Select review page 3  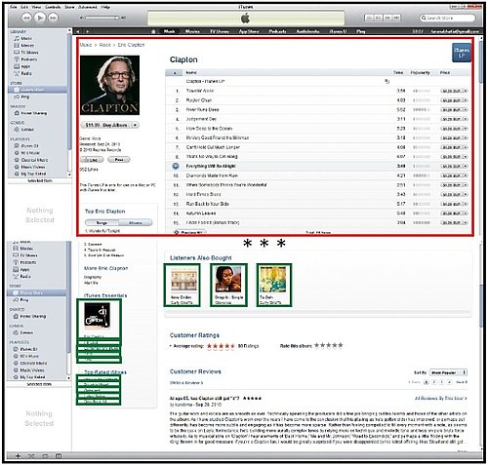pos(441,382)
